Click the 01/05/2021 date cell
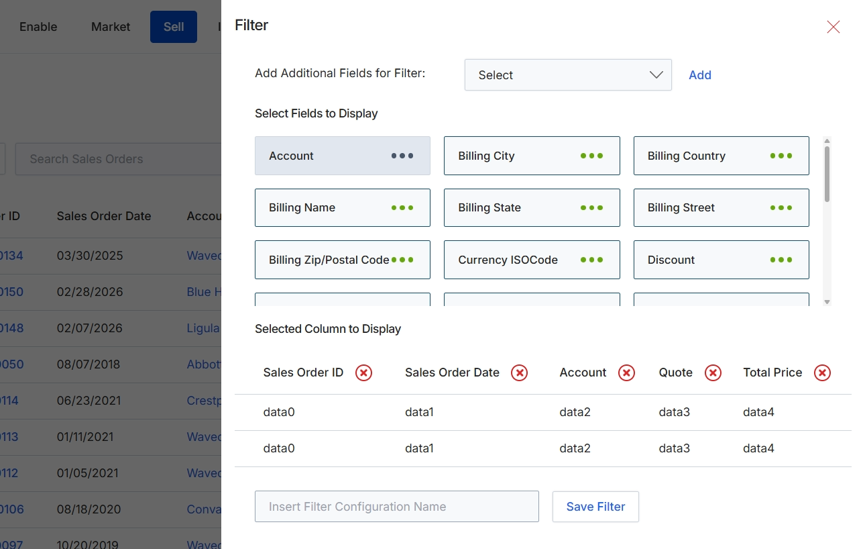The width and height of the screenshot is (865, 549). (89, 473)
